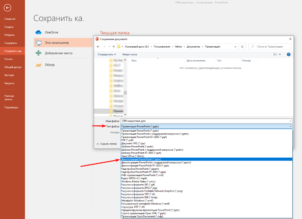Go forward in the save dialog navigation
Screen dimensions: 302x219
point(104,47)
